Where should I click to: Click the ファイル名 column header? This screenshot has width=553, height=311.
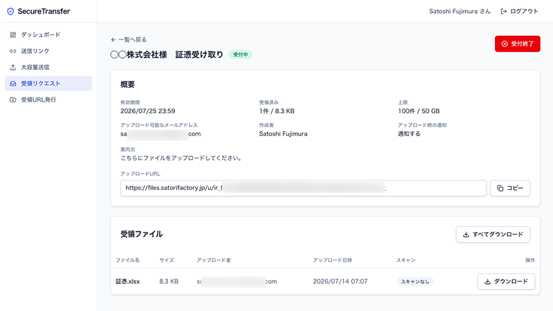click(128, 261)
